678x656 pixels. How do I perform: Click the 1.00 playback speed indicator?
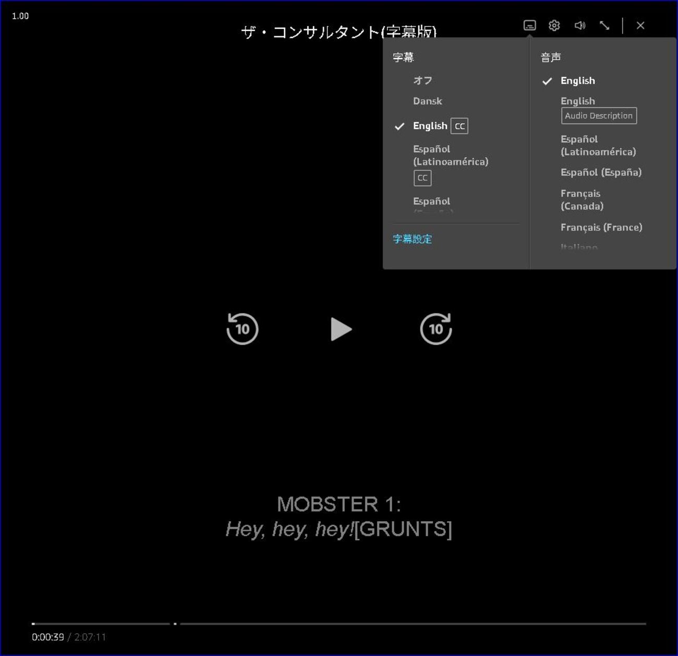click(20, 16)
